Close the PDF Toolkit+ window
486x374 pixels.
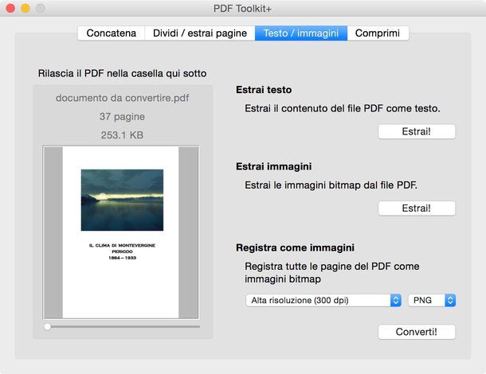[x=10, y=8]
